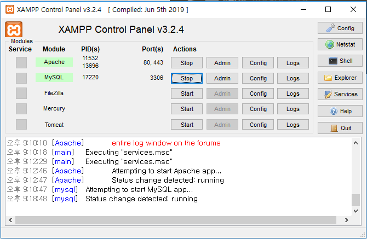
Task: Open the Windows Services button
Action: tap(340, 94)
